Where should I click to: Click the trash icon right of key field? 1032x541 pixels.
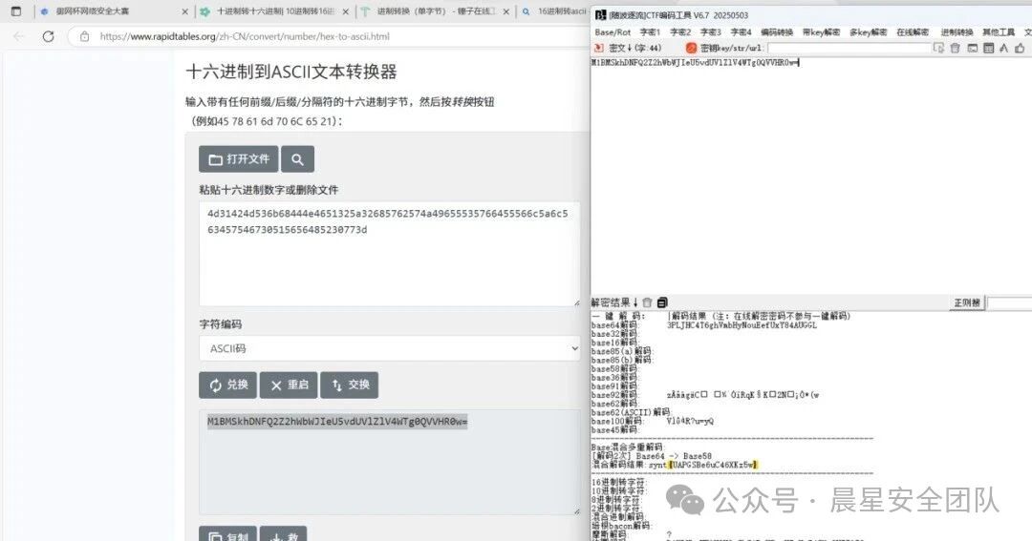[x=955, y=48]
